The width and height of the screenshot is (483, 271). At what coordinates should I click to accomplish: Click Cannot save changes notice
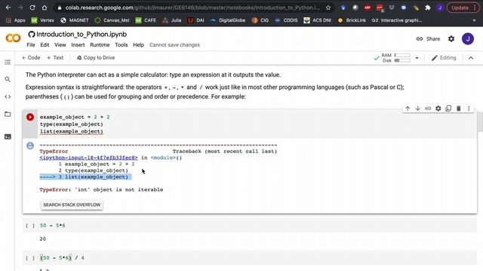point(174,45)
